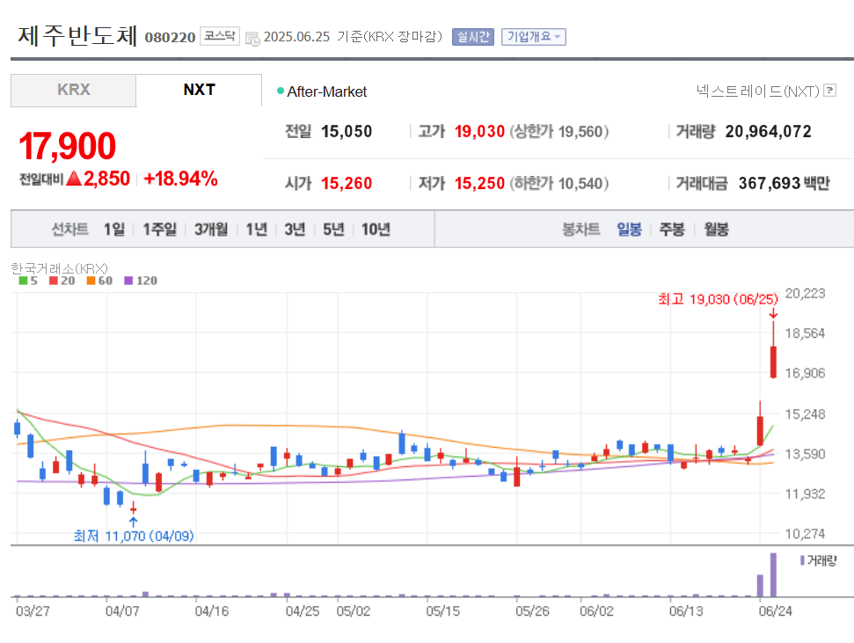
Task: Click the purple 120-day moving average legend swatch
Action: pos(128,281)
